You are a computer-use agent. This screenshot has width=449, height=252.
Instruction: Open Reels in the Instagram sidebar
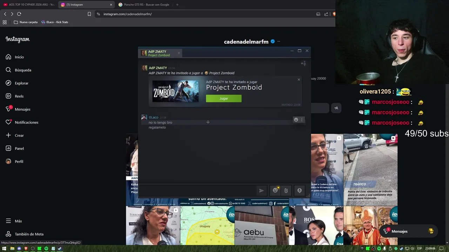point(14,96)
